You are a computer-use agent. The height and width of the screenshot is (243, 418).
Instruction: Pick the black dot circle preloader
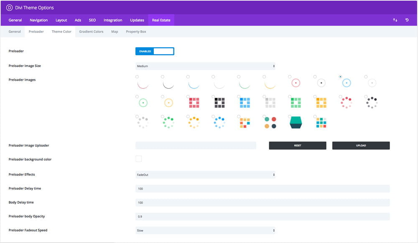(x=321, y=83)
